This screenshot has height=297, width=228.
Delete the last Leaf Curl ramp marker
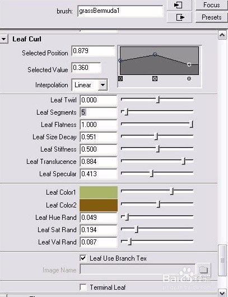click(x=189, y=79)
